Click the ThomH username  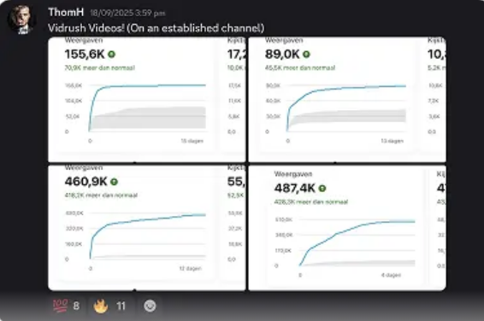(x=66, y=12)
